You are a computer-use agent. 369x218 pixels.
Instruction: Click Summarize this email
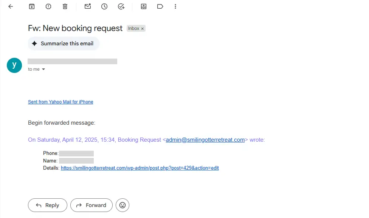pos(64,43)
